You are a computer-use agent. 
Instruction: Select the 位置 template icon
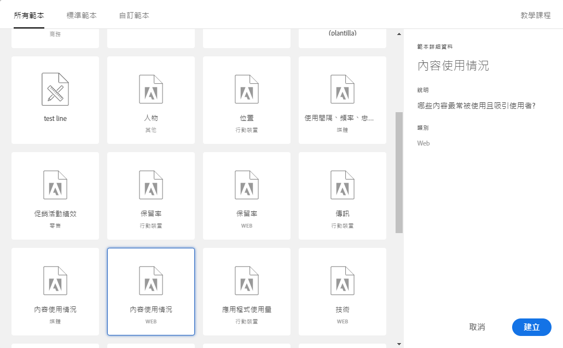(247, 89)
